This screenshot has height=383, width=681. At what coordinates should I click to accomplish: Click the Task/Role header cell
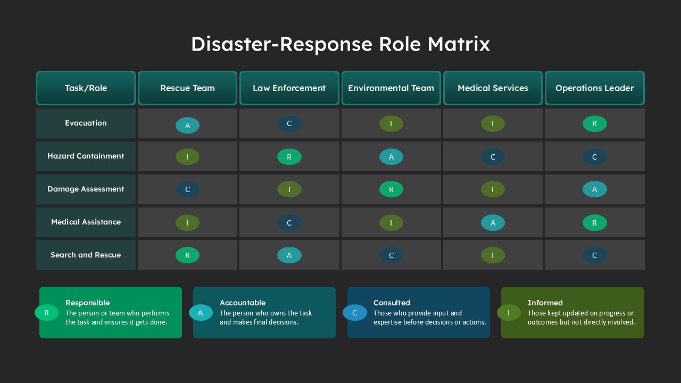tap(86, 88)
